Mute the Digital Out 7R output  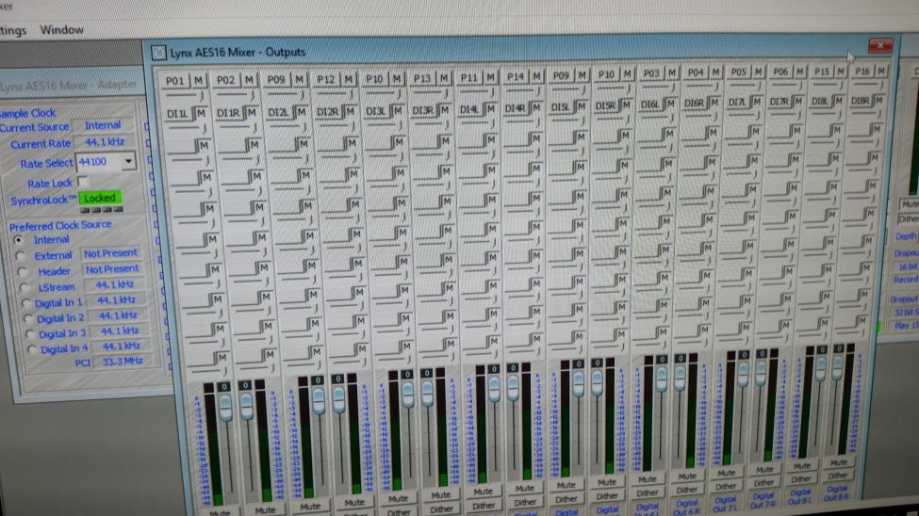[x=764, y=470]
